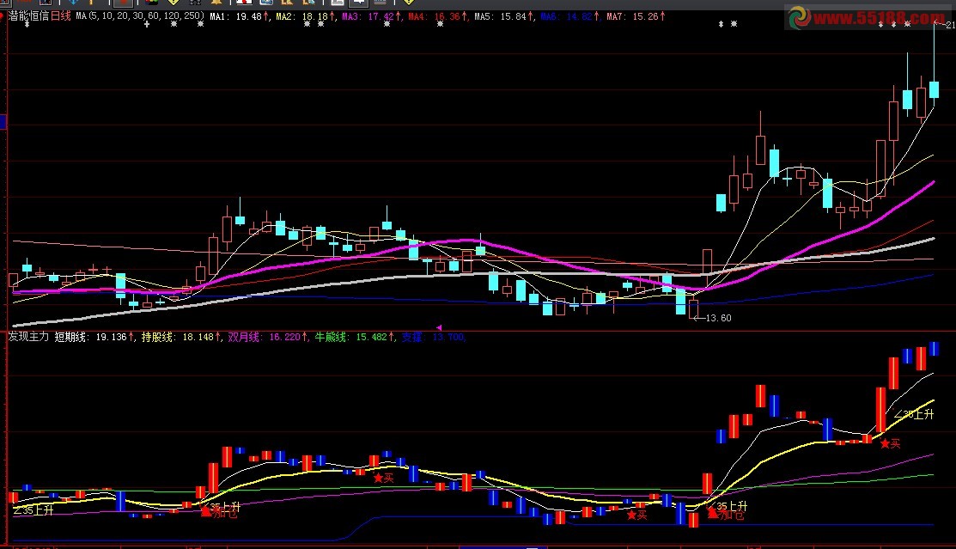The width and height of the screenshot is (956, 549).
Task: Click the MA7: 15.26 value
Action: 636,16
